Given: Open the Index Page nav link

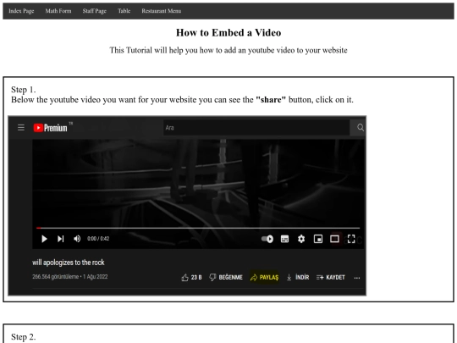Looking at the screenshot, I should tap(21, 11).
